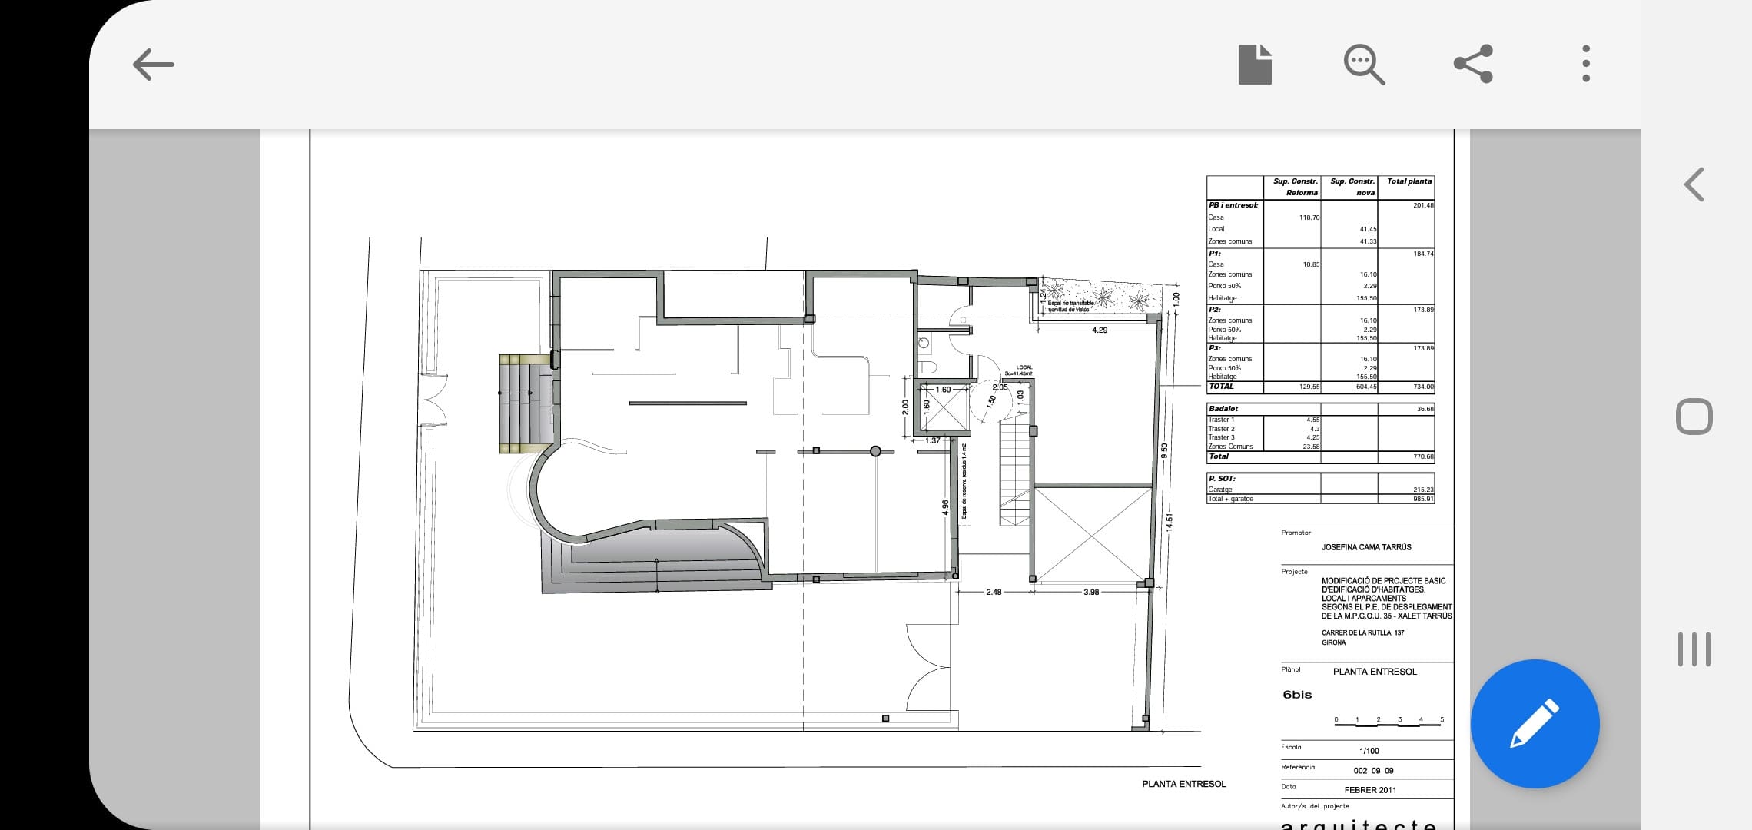This screenshot has height=830, width=1752.
Task: Tap the 6bis plan number
Action: coord(1297,695)
